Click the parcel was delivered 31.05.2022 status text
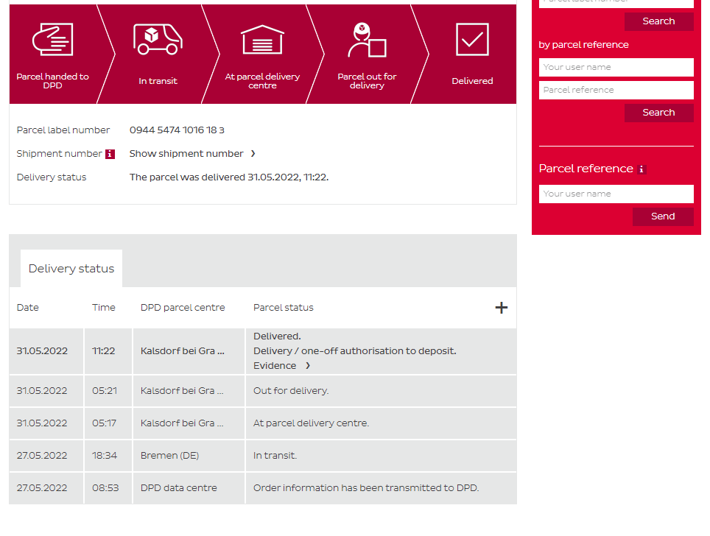 (x=228, y=177)
